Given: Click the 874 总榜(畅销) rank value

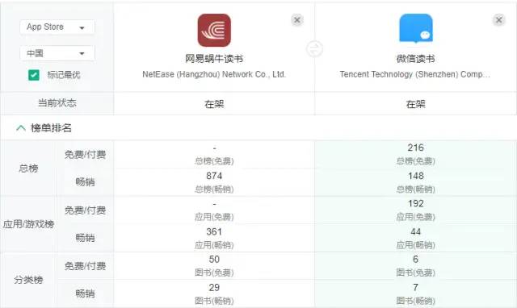Looking at the screenshot, I should tap(214, 176).
